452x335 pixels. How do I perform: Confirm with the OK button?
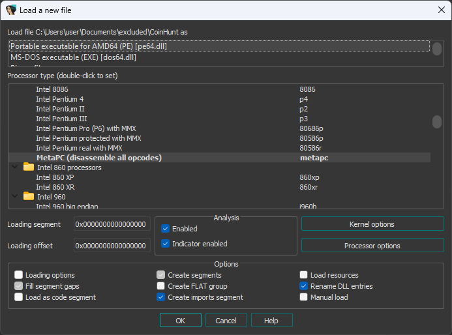(x=181, y=320)
